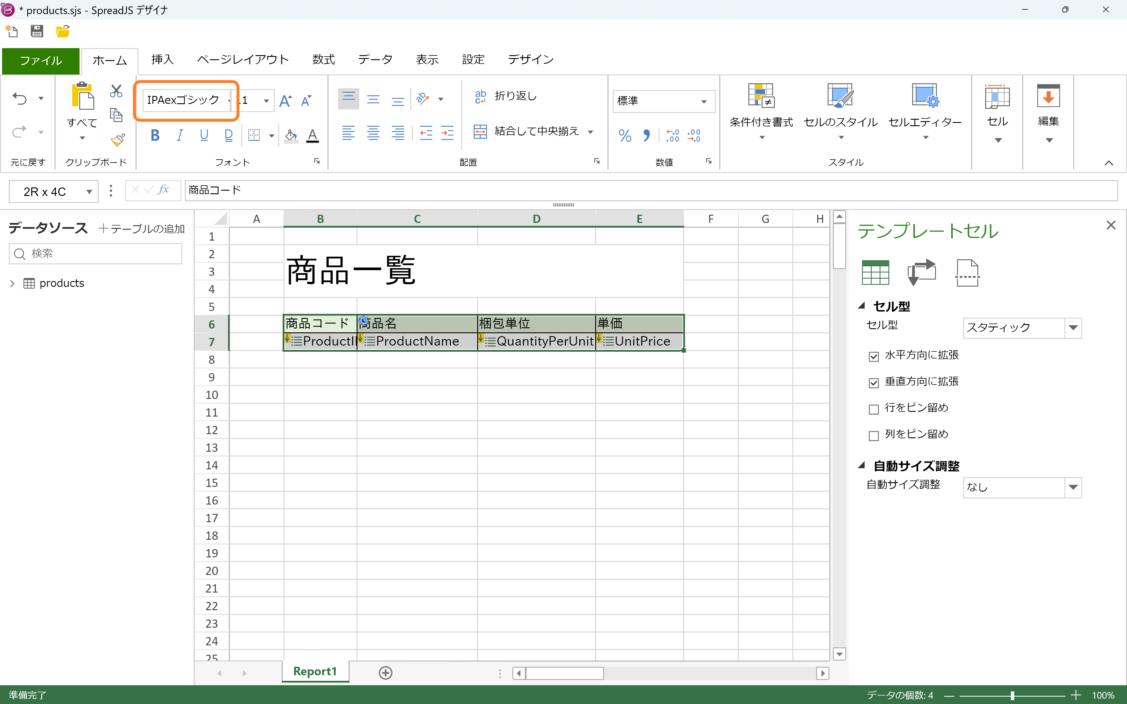Screen dimensions: 1127x704
Task: Open 自動サイズ調整 なし dropdown
Action: (1073, 488)
